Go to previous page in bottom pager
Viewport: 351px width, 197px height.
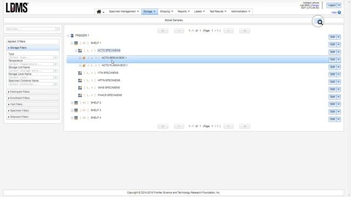pyautogui.click(x=179, y=126)
